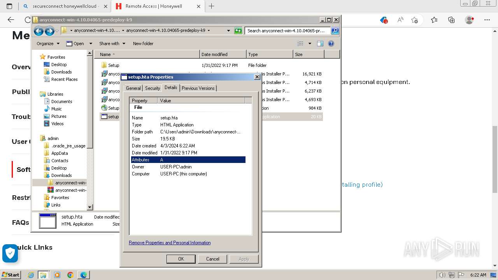Select the Links folder in tree
The height and width of the screenshot is (280, 498).
(56, 205)
